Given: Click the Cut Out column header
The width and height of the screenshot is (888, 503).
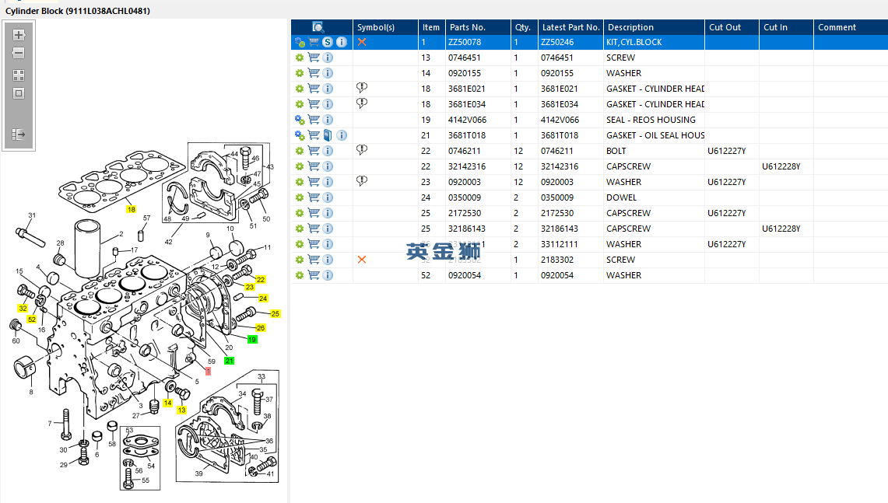Looking at the screenshot, I should (725, 27).
